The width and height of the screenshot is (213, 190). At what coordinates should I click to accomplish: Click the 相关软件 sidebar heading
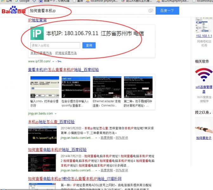pyautogui.click(x=202, y=61)
